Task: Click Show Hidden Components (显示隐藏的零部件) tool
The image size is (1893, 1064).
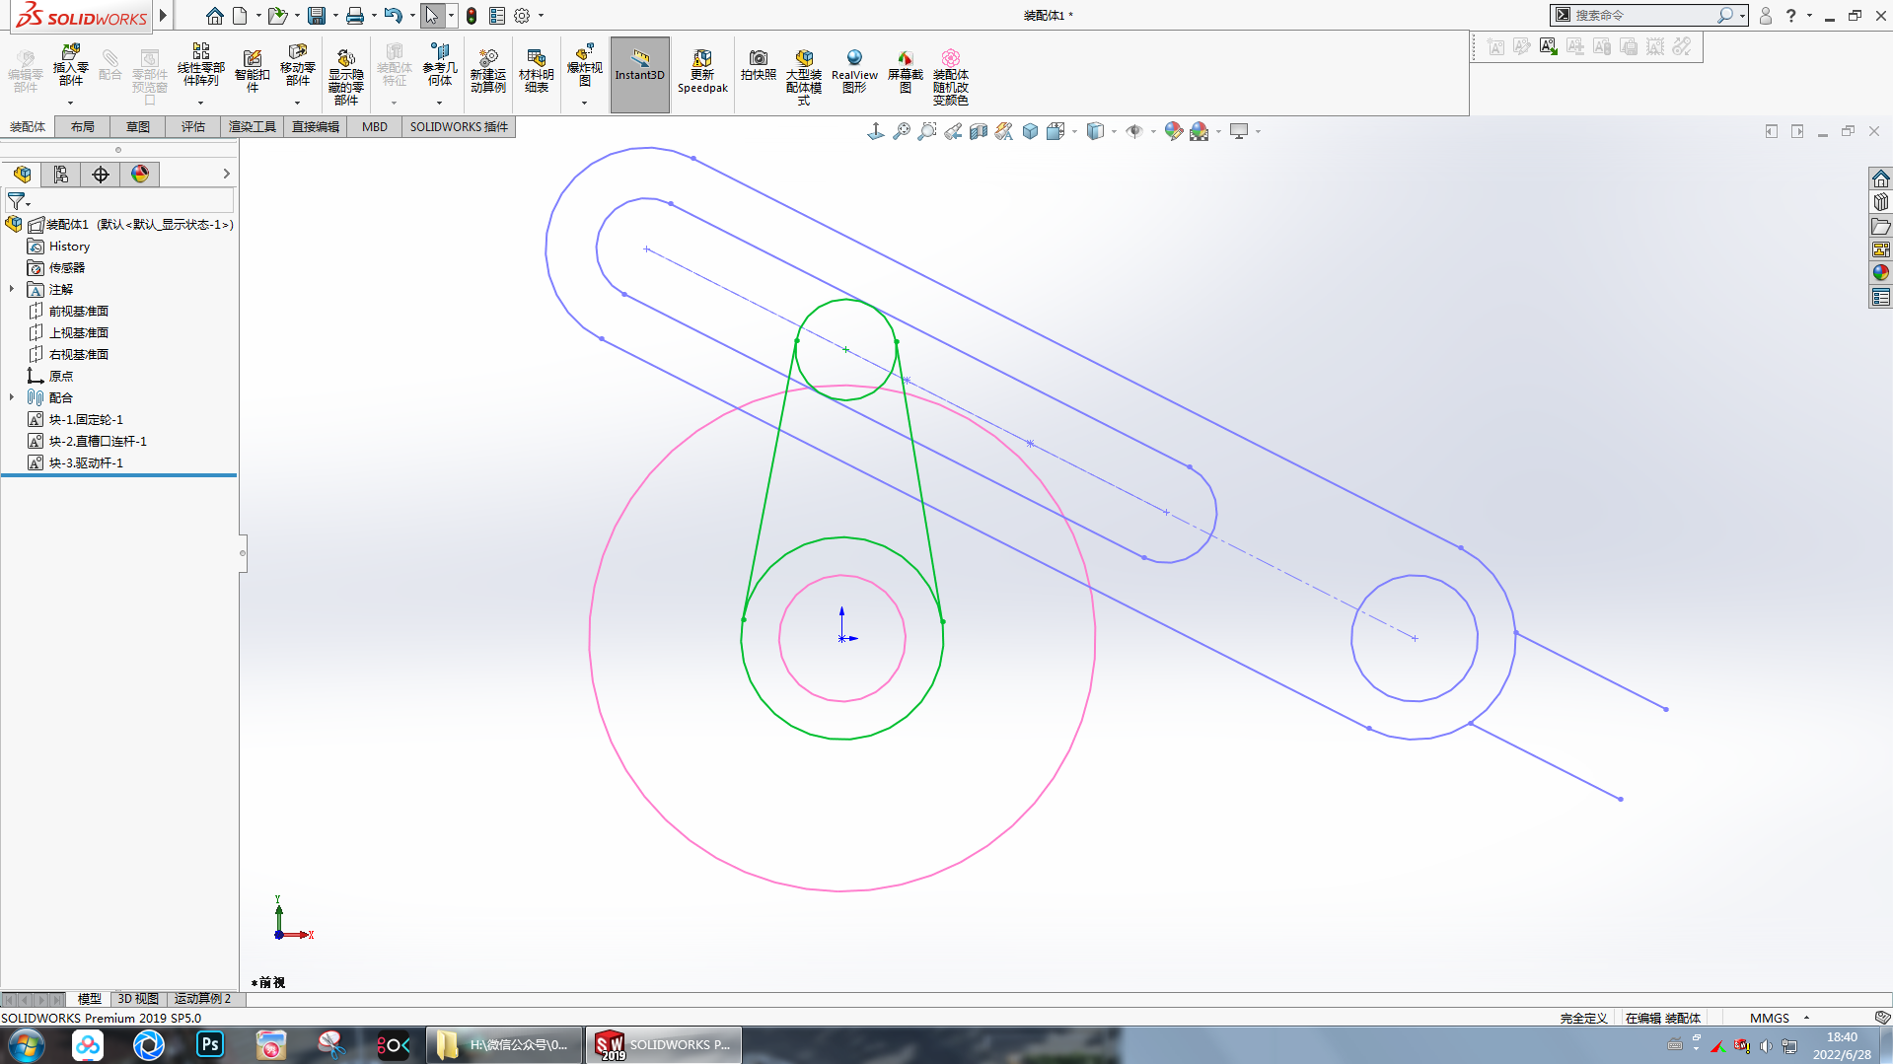Action: [345, 76]
